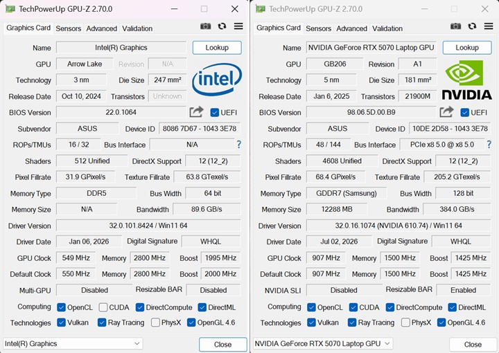Switch to Advanced tab in NVIDIA window

point(351,28)
